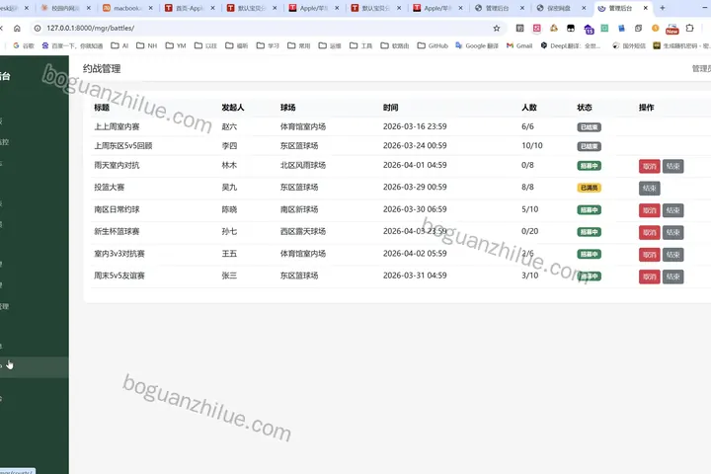This screenshot has width=711, height=474.
Task: Open the 运维 bookmark folder
Action: click(x=330, y=45)
